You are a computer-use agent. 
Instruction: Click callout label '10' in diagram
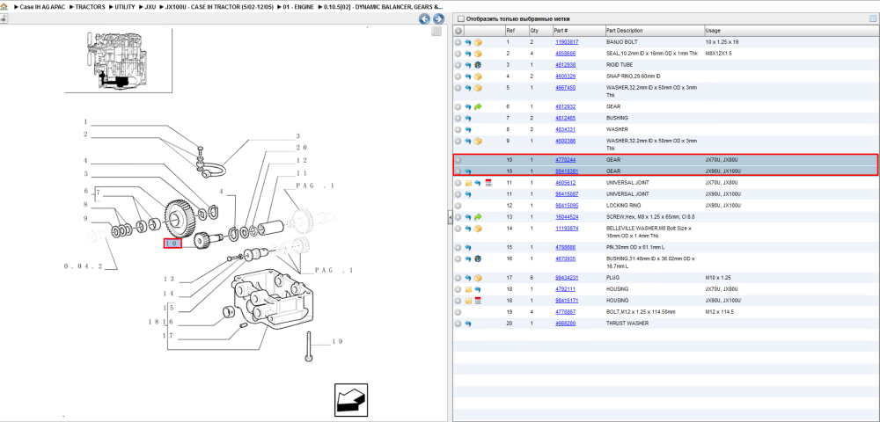pyautogui.click(x=172, y=244)
